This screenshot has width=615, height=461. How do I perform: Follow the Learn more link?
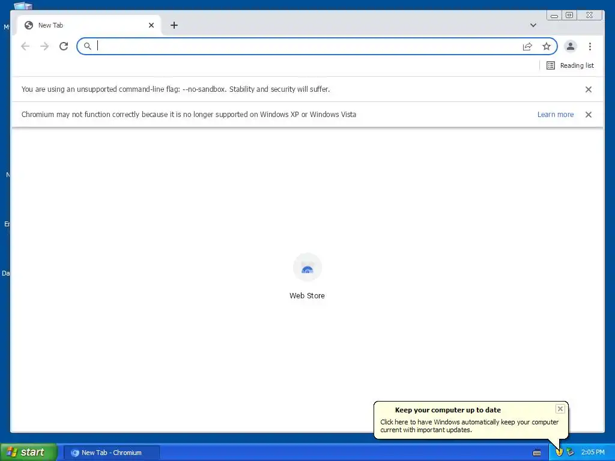pos(556,115)
